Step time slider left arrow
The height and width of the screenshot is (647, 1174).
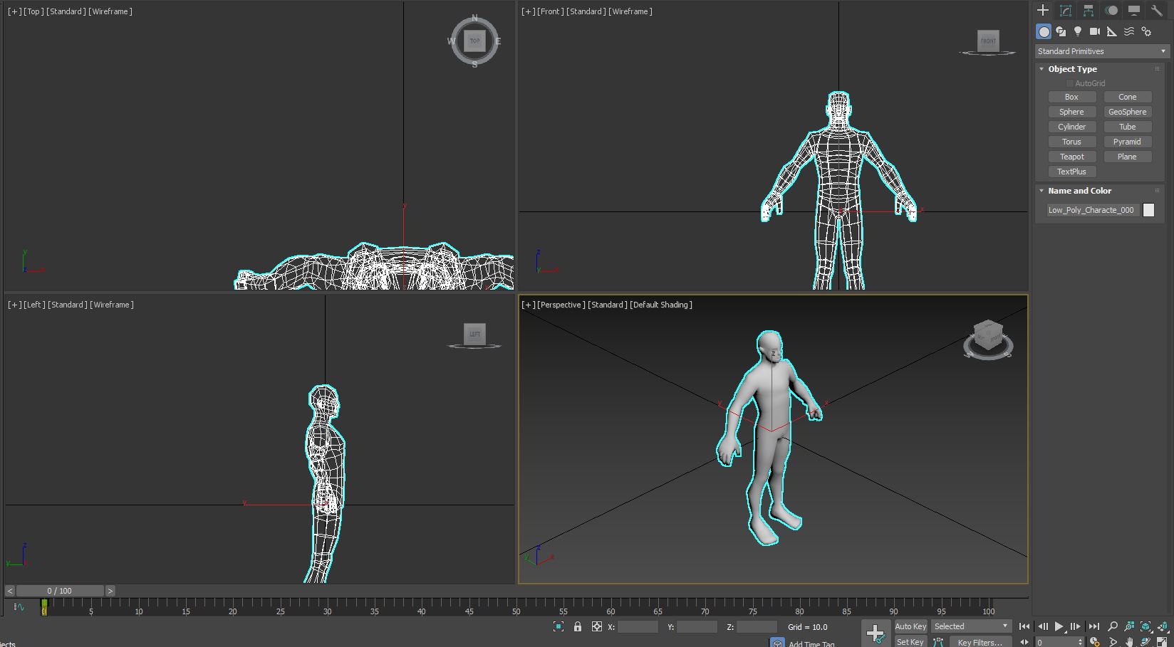10,591
